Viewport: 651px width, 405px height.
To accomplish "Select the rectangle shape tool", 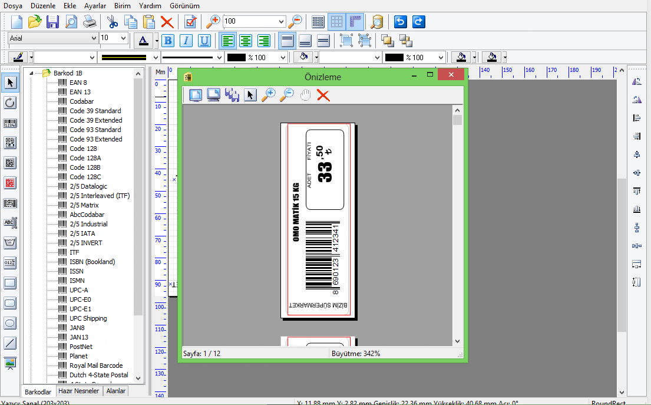I will coord(10,284).
